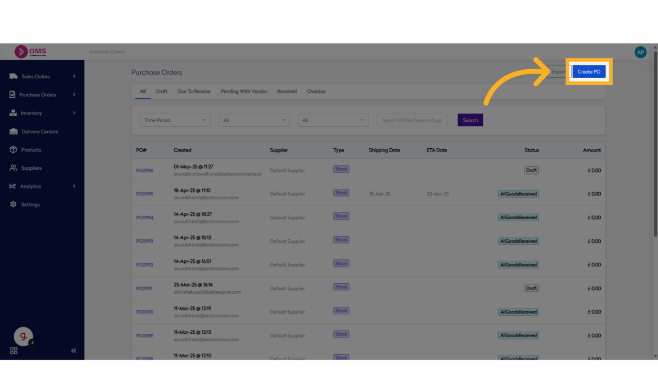Screen dimensions: 658x370
Task: Switch to the Draft tab
Action: coord(161,92)
